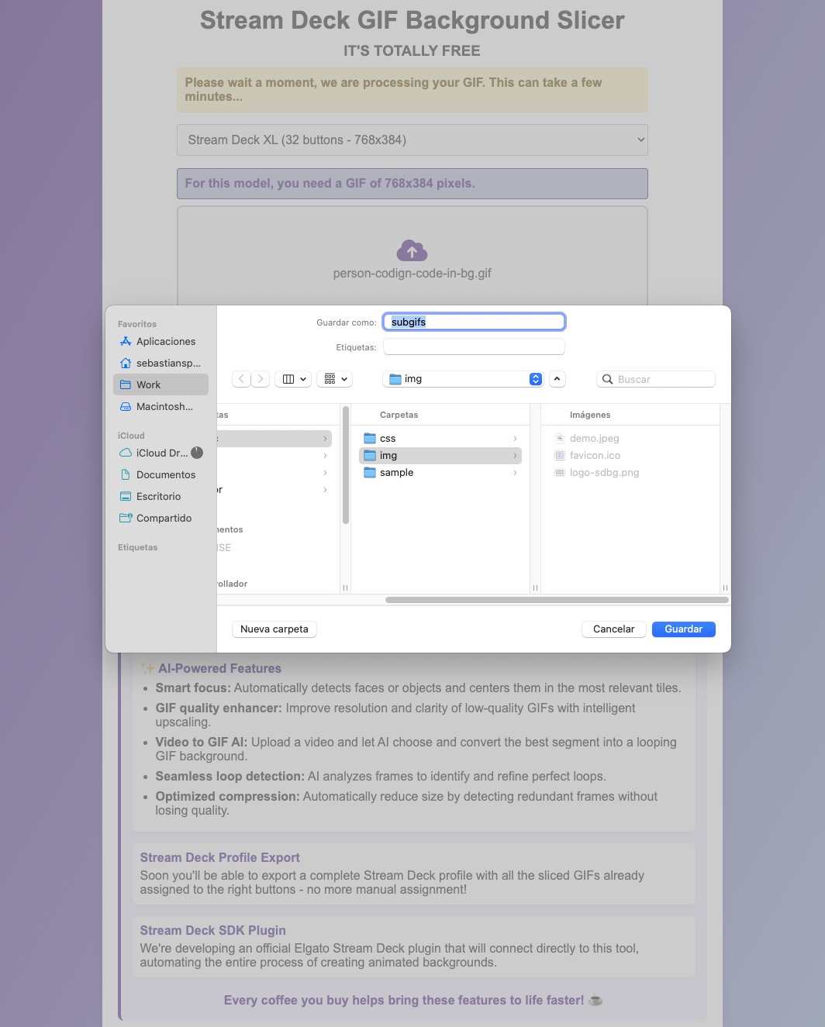
Task: Expand the img folder chevron
Action: click(515, 456)
